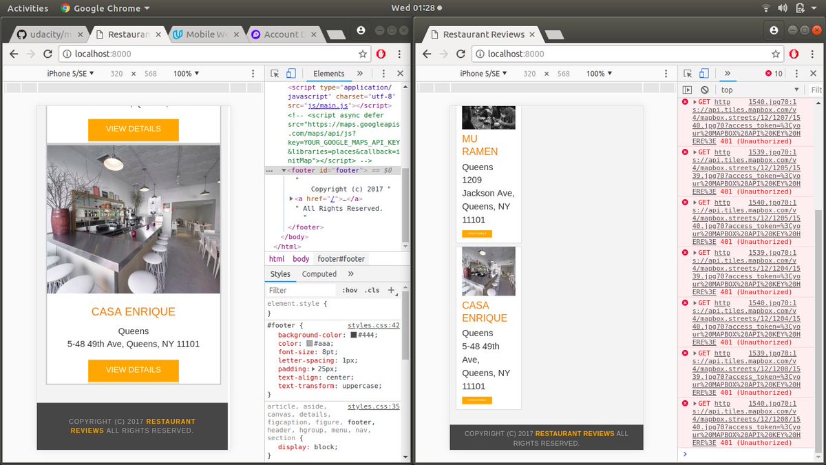The height and width of the screenshot is (465, 826).
Task: Open the top execution context dropdown
Action: [760, 90]
